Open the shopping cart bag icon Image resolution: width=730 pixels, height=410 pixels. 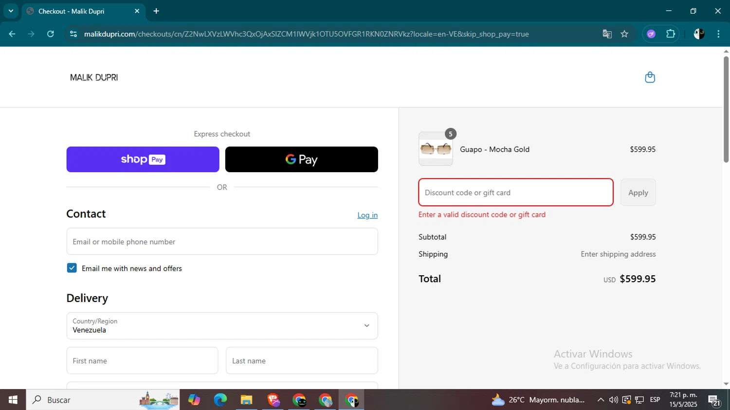tap(650, 77)
